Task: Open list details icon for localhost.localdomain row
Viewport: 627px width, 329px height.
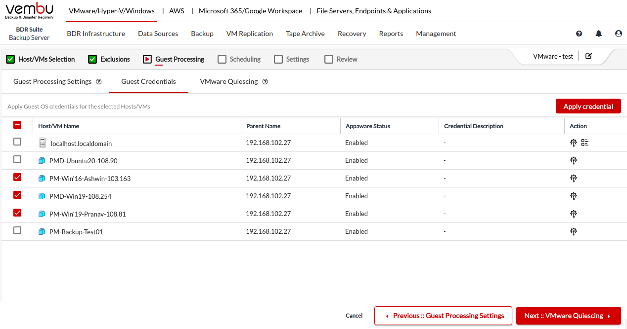Action: tap(585, 143)
